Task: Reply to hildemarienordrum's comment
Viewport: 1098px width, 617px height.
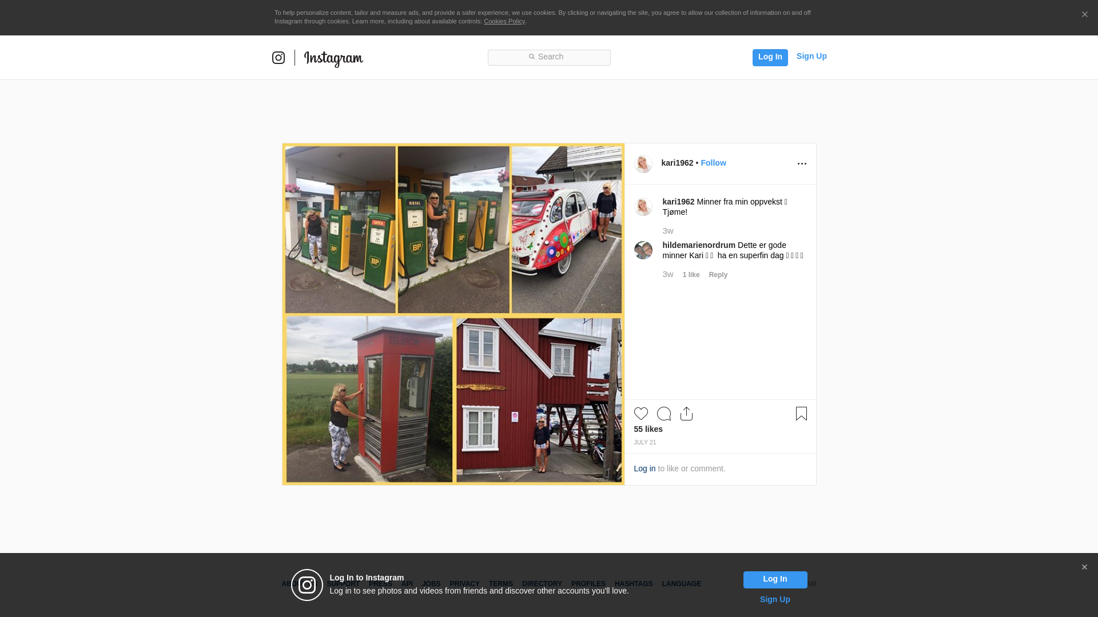Action: (718, 275)
